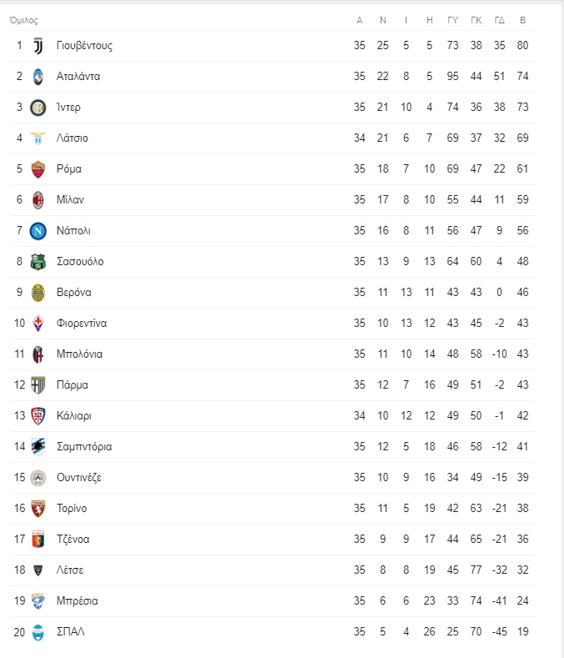Click the Milan club crest icon
Image resolution: width=564 pixels, height=658 pixels.
[x=37, y=200]
